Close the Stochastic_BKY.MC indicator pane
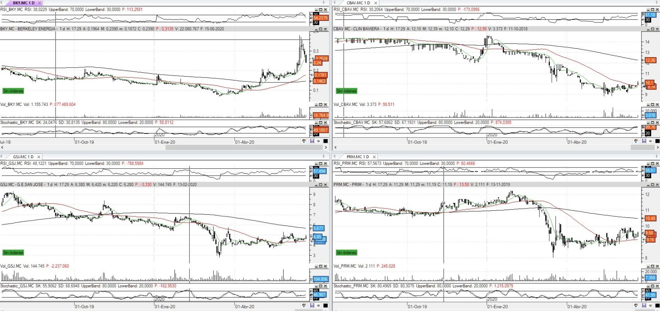Image resolution: width=660 pixels, height=311 pixels. [325, 122]
